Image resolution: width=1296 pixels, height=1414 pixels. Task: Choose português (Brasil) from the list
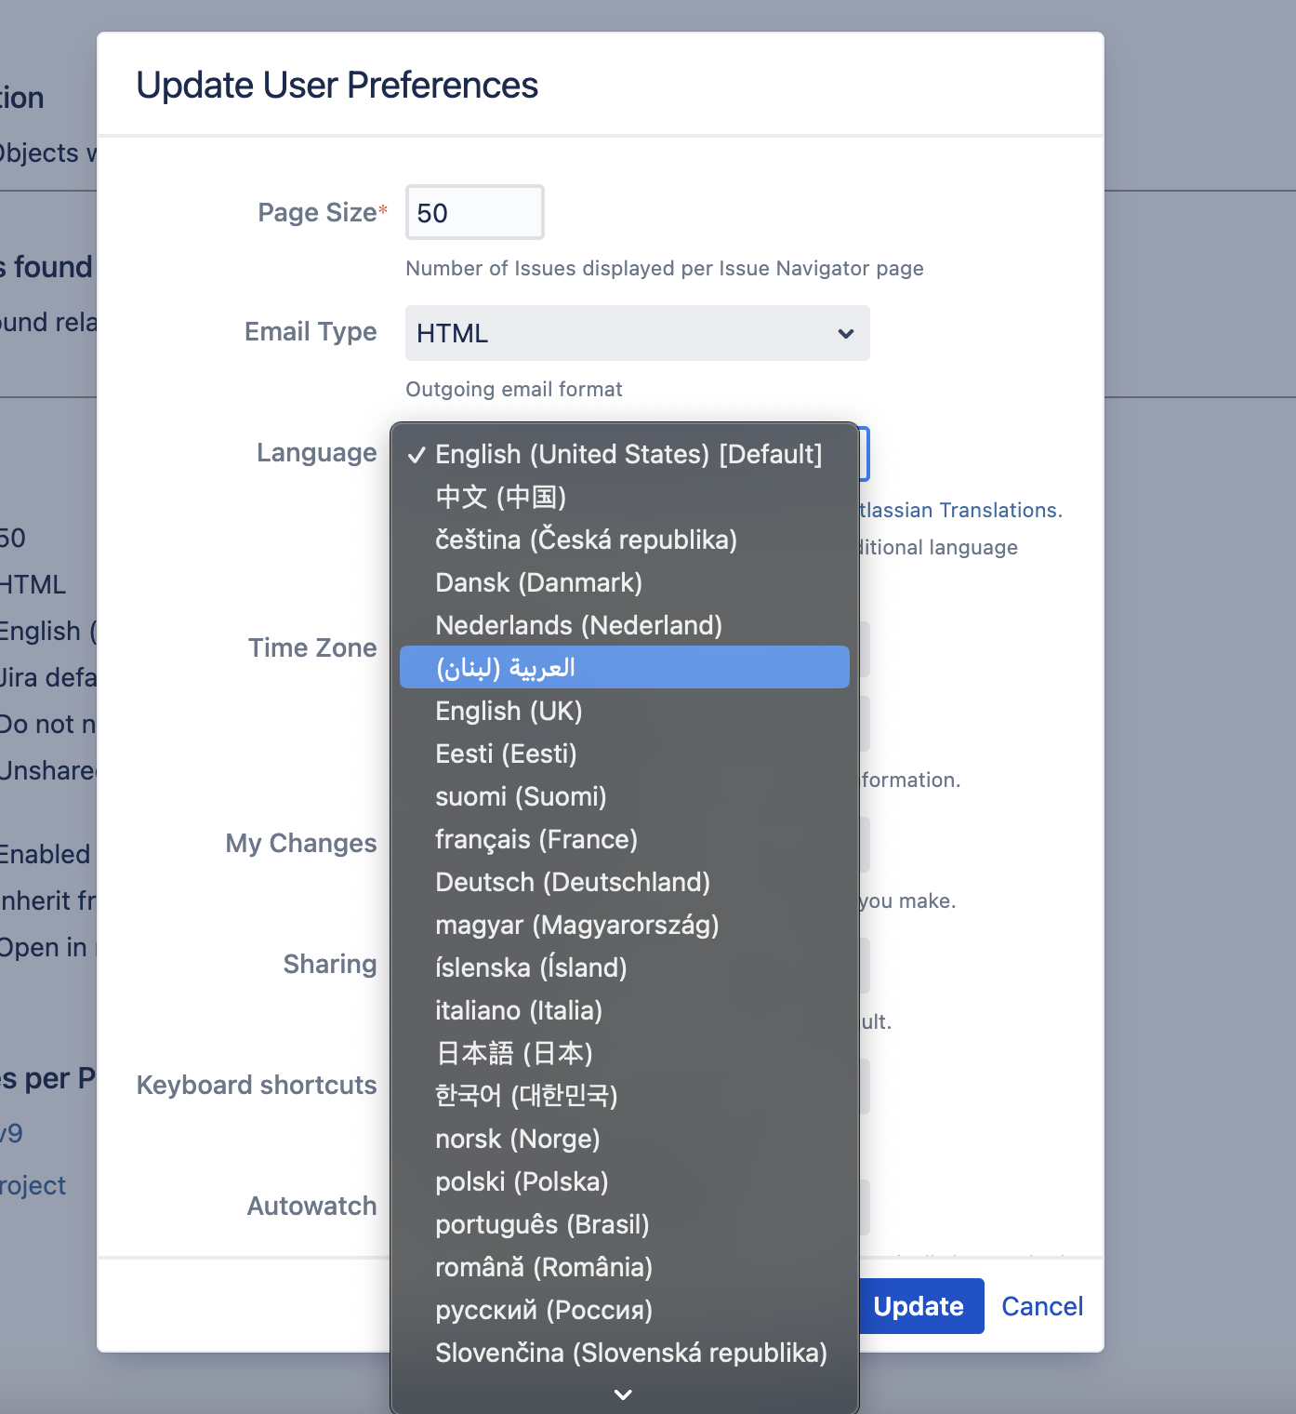tap(623, 1224)
